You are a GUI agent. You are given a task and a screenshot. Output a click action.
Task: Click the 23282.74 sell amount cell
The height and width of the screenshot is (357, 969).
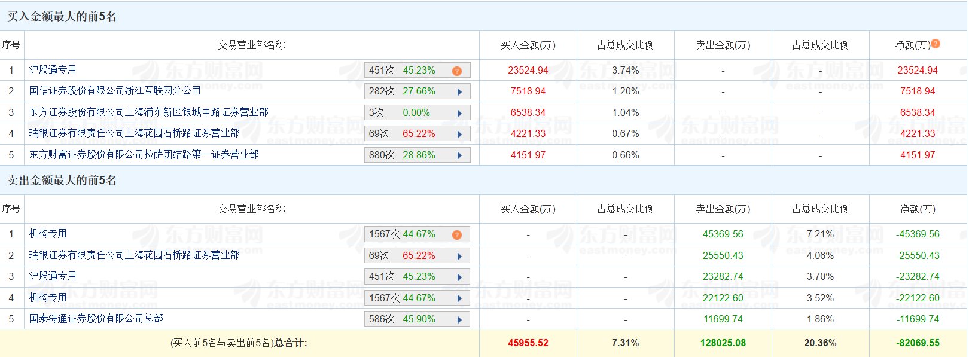pyautogui.click(x=723, y=277)
